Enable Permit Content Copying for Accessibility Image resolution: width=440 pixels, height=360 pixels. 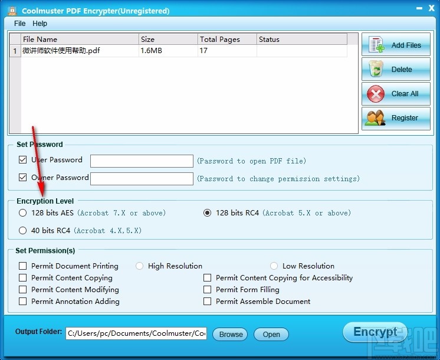(207, 277)
